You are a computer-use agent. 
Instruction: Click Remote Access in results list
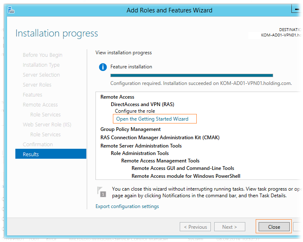click(x=117, y=97)
